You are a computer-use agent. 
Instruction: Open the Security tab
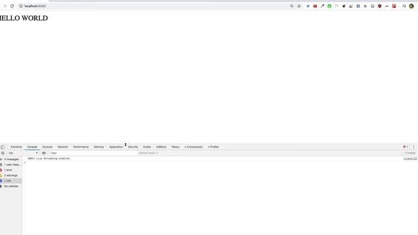(133, 147)
